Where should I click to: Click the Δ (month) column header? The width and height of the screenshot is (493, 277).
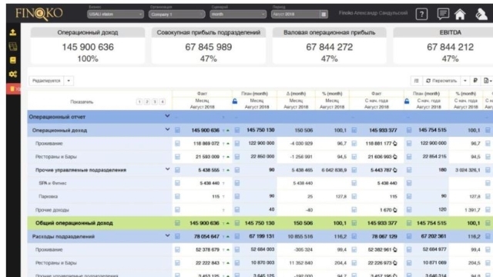click(x=296, y=94)
